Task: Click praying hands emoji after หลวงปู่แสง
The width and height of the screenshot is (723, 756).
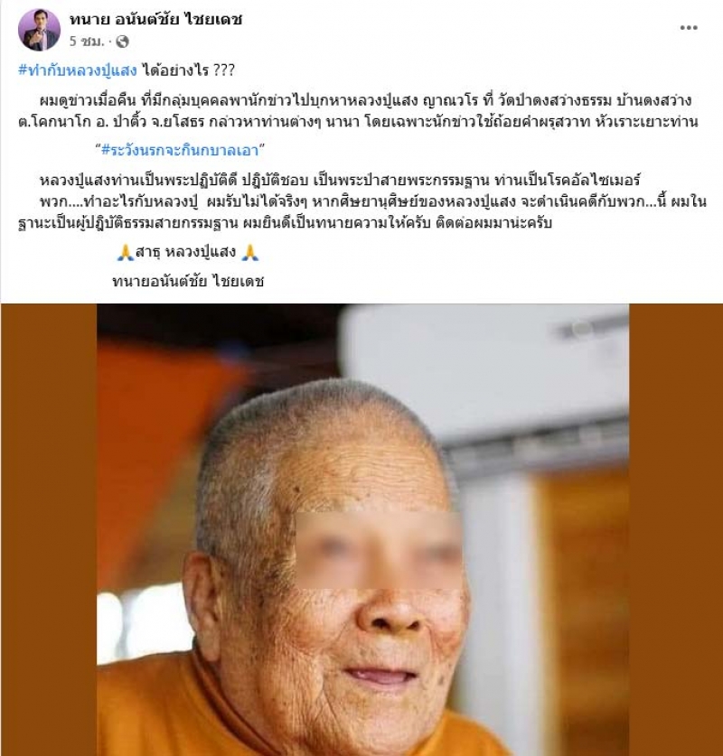Action: pos(249,252)
